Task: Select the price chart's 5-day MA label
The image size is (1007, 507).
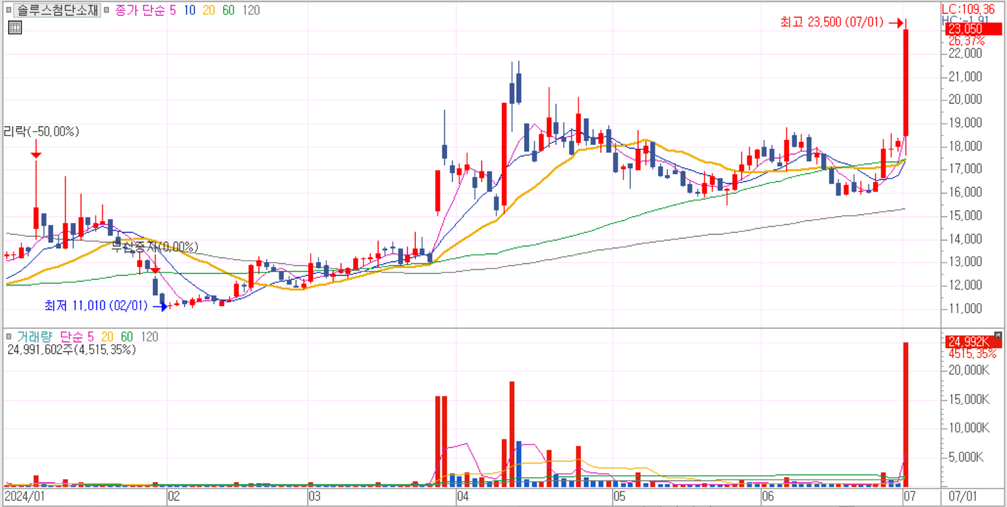Action: click(173, 11)
